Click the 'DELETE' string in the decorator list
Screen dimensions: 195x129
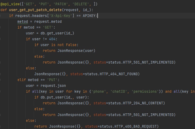pyautogui.click(x=81, y=4)
